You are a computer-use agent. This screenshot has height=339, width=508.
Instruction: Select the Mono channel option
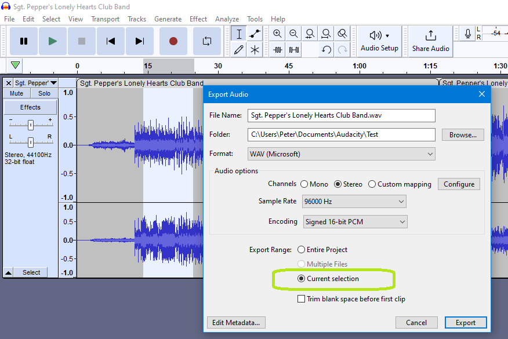tap(314, 184)
